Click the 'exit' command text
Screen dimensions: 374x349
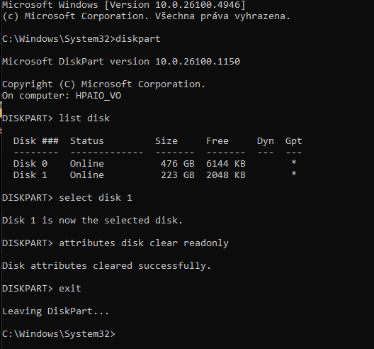point(70,289)
